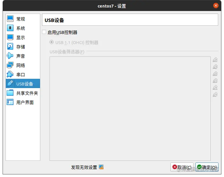Click the 确定(O) OK button
This screenshot has height=177, width=224.
coord(207,167)
